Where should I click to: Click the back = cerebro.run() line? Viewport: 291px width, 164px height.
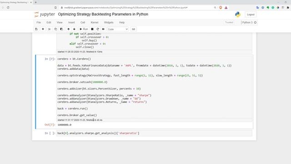pos(72,108)
